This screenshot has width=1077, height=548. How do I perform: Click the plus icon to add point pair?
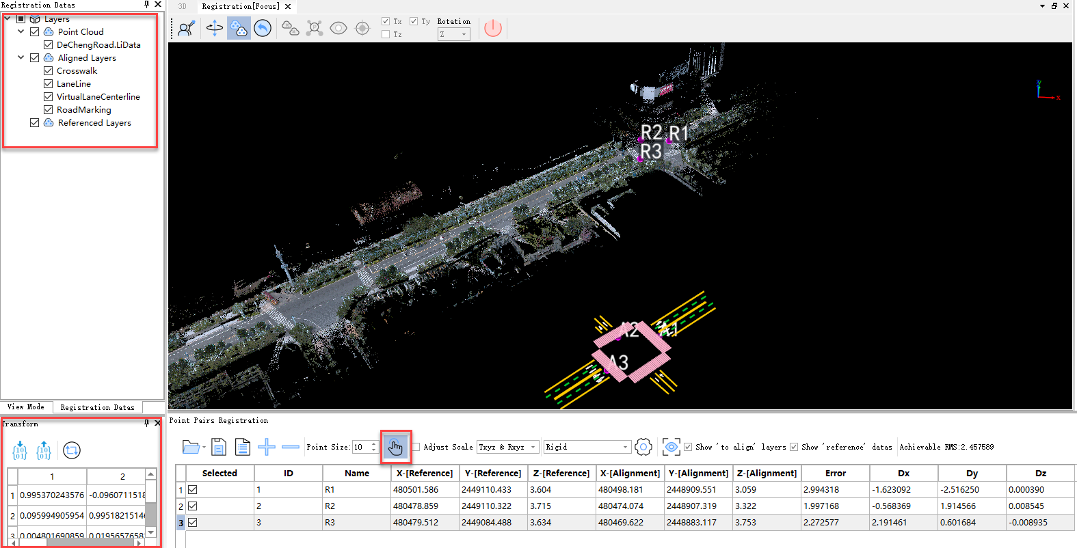[x=267, y=447]
